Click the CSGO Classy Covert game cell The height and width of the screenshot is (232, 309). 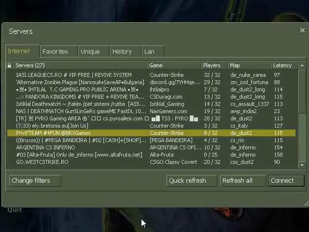coord(173,162)
